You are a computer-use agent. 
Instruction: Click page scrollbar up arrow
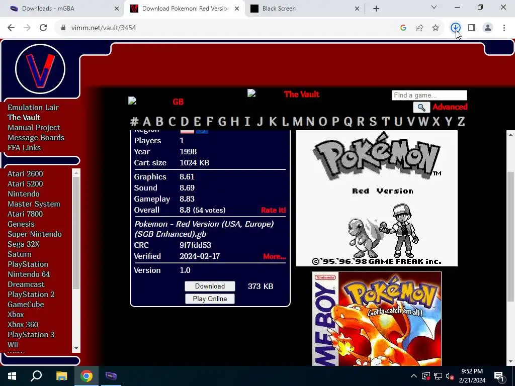[510, 135]
